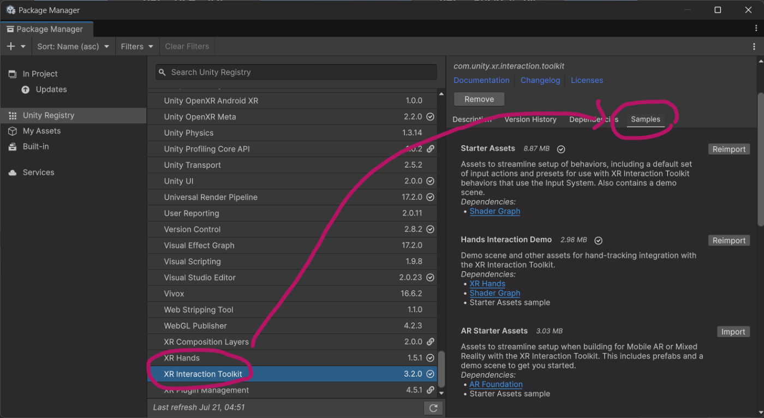Viewport: 764px width, 418px height.
Task: Select XR Composition Layers package
Action: coord(293,342)
